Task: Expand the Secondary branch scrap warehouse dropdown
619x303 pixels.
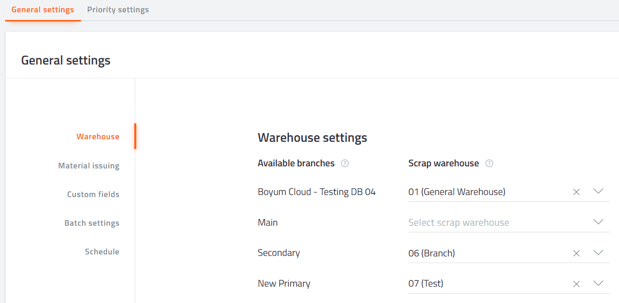Action: point(598,253)
